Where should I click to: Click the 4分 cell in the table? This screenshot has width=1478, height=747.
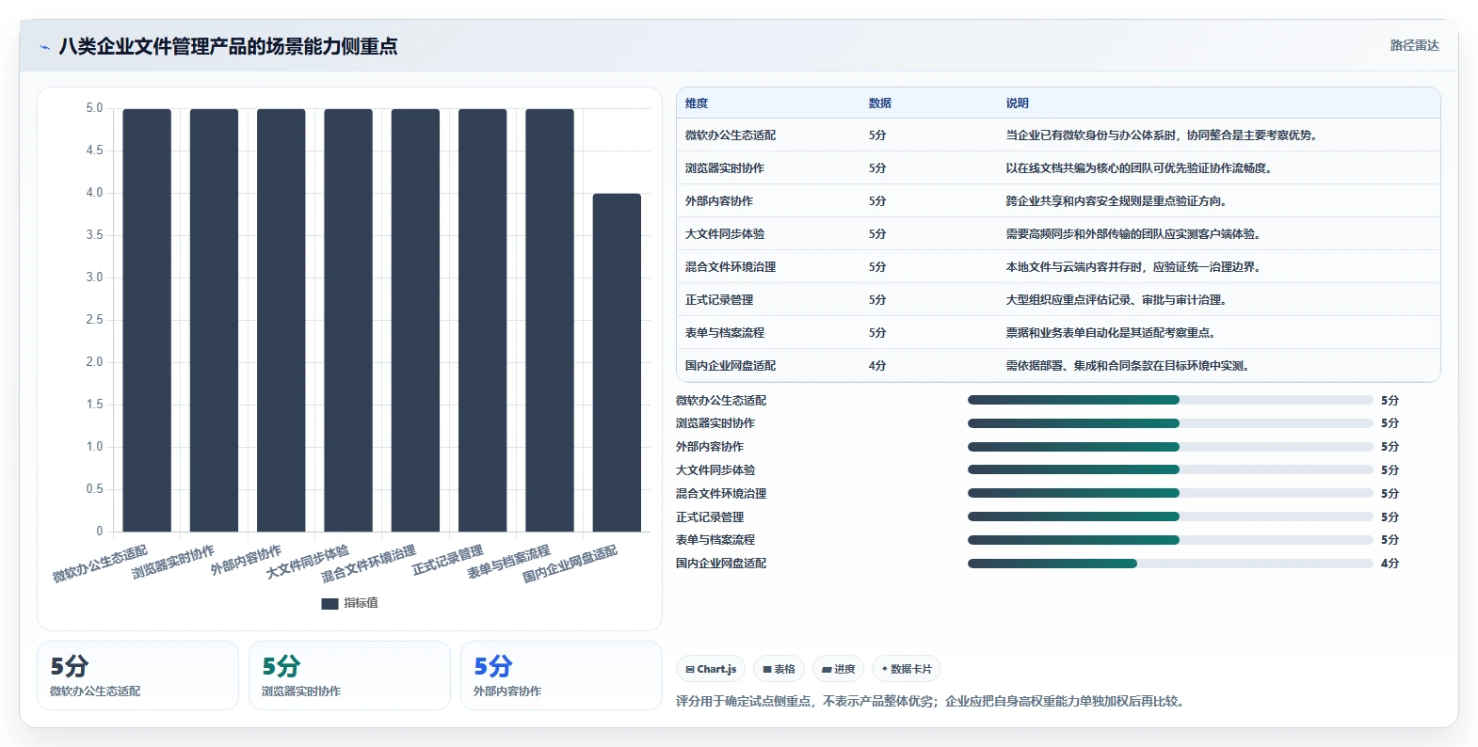pos(877,366)
